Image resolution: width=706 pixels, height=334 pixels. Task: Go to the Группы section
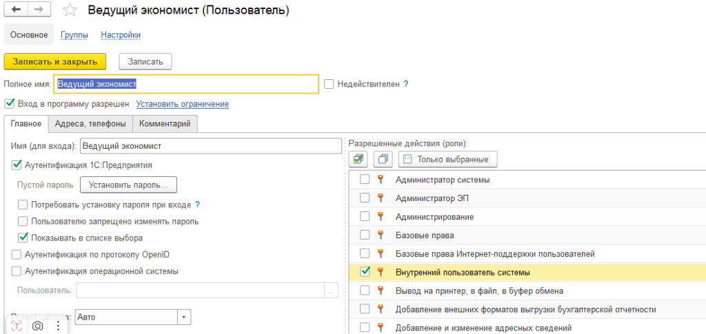(74, 34)
